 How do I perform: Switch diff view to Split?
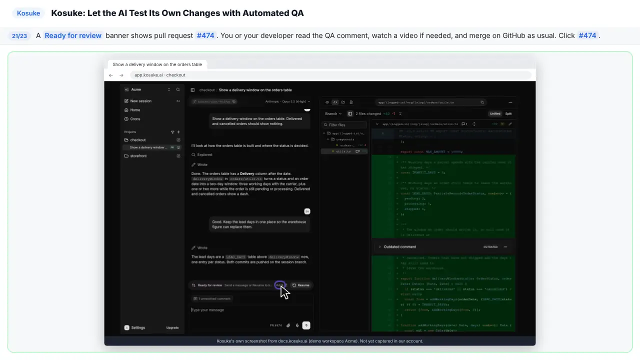coord(508,113)
